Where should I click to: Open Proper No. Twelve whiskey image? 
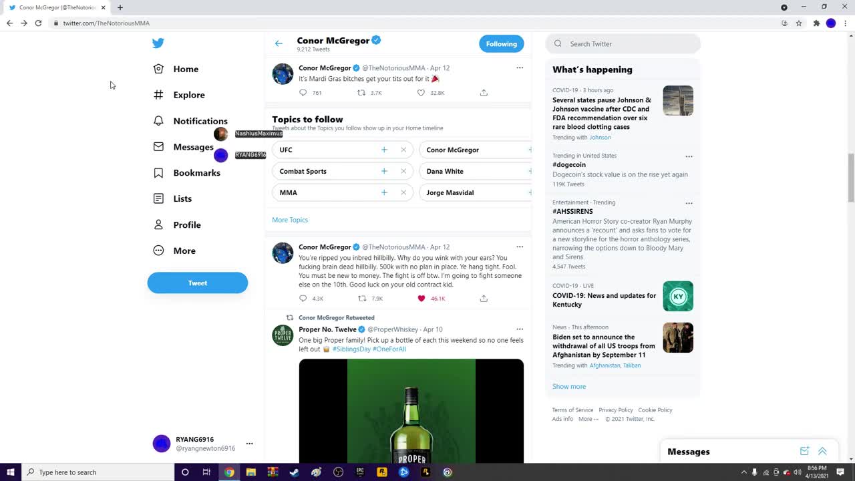[411, 411]
